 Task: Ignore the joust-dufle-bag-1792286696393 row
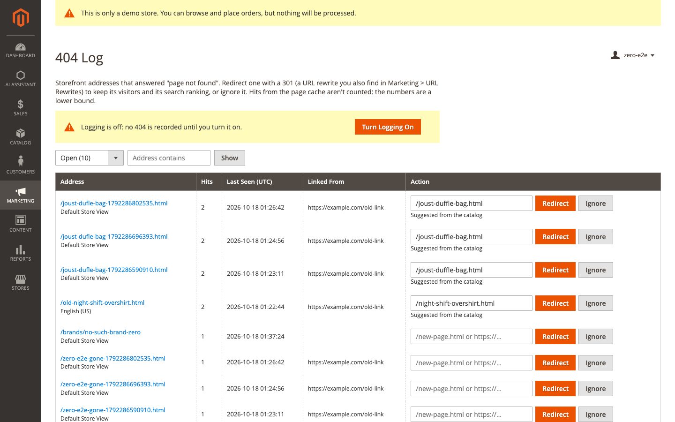coord(596,237)
